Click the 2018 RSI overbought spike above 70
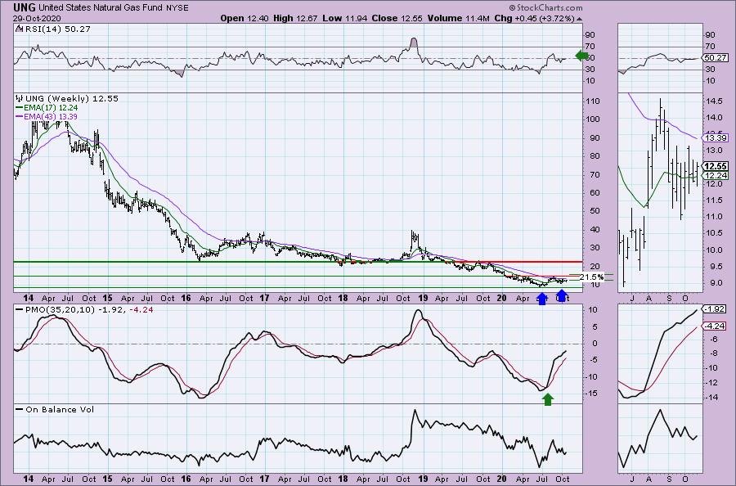Image resolution: width=736 pixels, height=486 pixels. pyautogui.click(x=414, y=43)
